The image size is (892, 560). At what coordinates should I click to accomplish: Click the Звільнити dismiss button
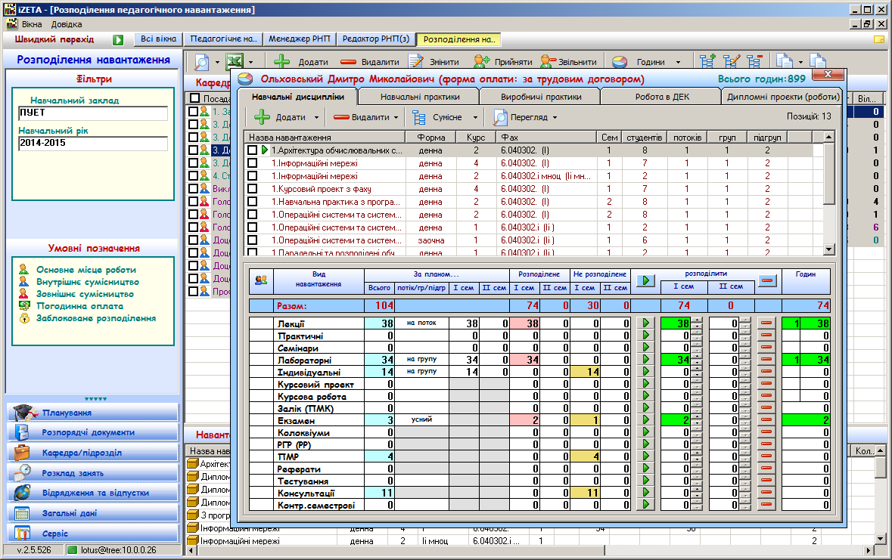568,61
